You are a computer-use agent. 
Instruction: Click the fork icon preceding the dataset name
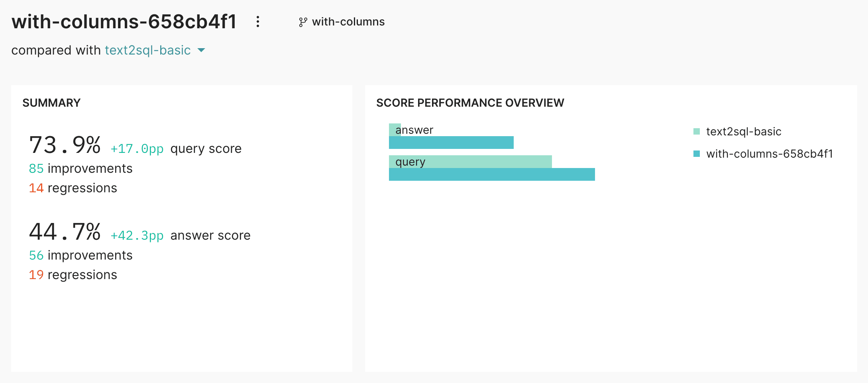302,22
